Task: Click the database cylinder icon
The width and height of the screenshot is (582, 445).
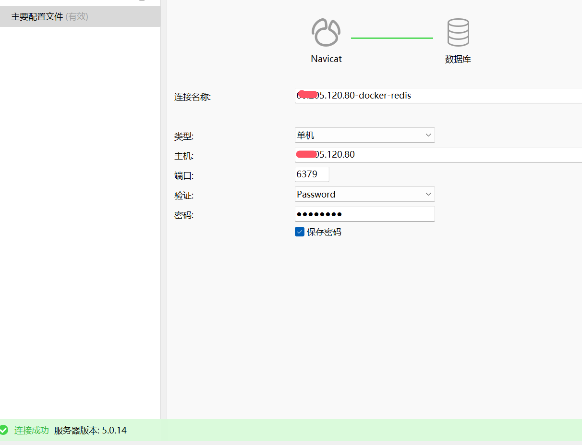Action: point(458,32)
